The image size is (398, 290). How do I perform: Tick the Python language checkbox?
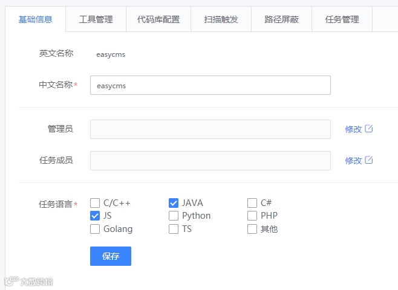[x=174, y=216]
